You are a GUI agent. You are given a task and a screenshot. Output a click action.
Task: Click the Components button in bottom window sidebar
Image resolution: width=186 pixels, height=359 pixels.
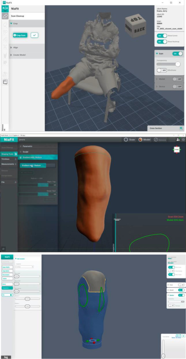[x=7, y=288]
